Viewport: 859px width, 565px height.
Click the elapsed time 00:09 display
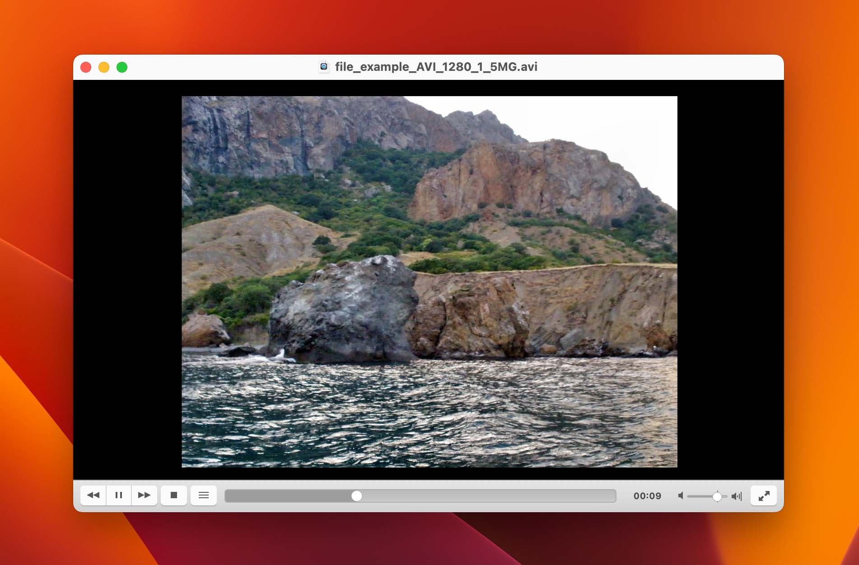tap(647, 496)
